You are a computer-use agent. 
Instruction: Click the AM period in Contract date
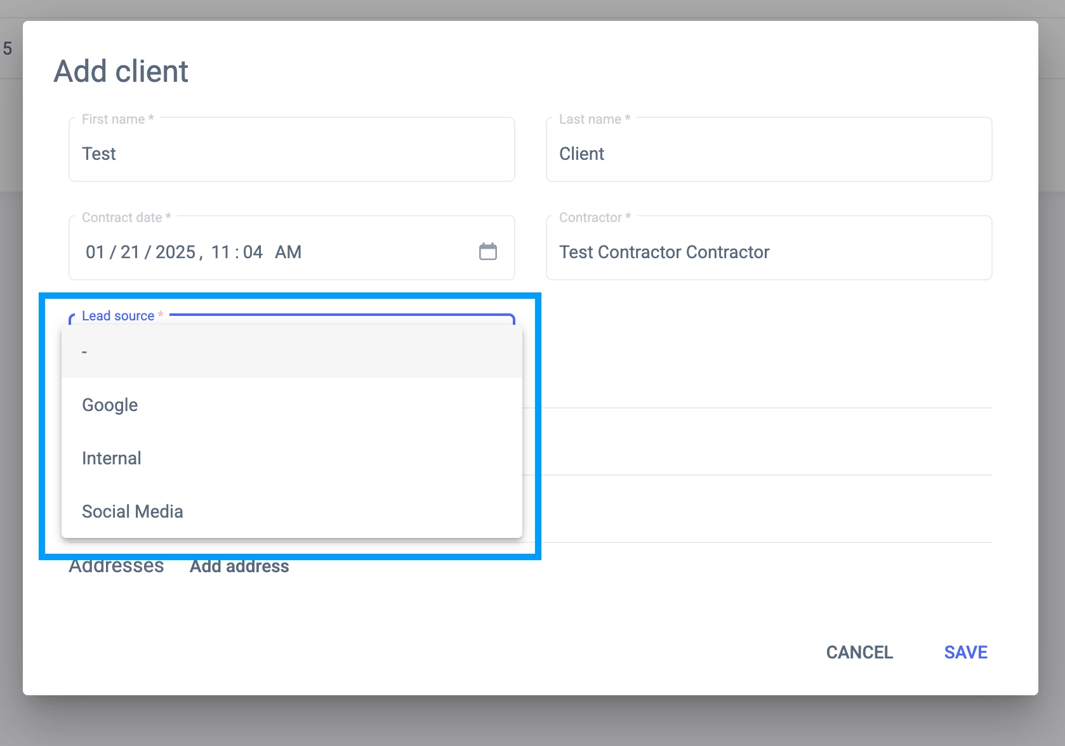click(x=288, y=252)
